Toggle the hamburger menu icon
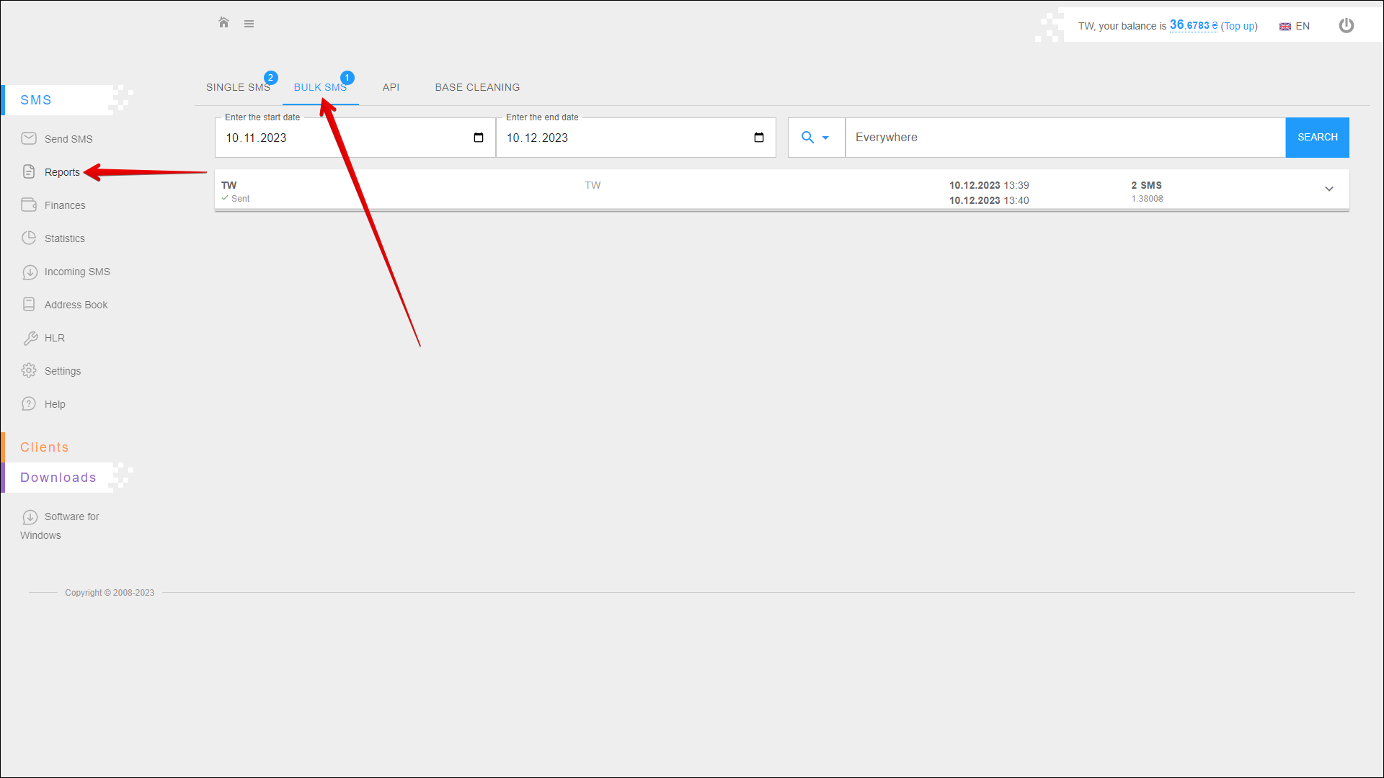 click(249, 24)
